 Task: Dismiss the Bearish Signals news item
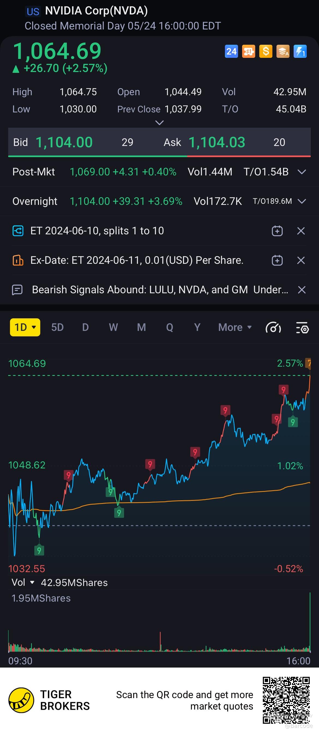coord(302,290)
